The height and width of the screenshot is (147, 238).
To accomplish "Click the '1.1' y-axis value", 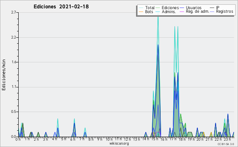I will [x=13, y=87].
